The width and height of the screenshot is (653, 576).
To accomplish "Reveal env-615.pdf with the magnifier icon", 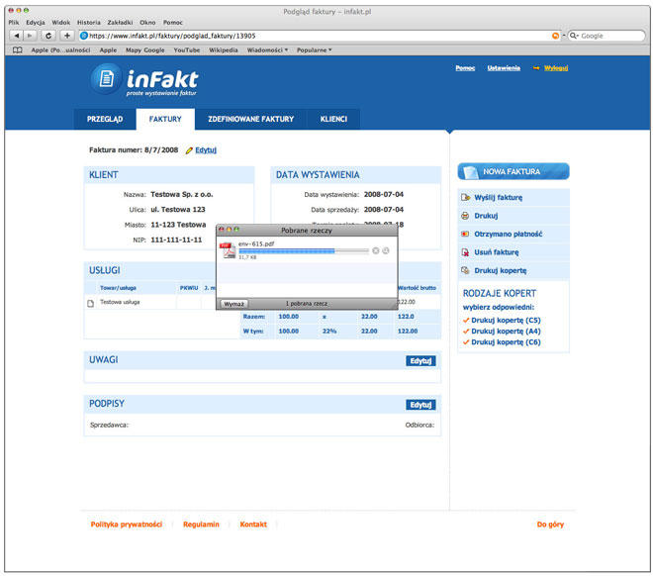I will (386, 250).
